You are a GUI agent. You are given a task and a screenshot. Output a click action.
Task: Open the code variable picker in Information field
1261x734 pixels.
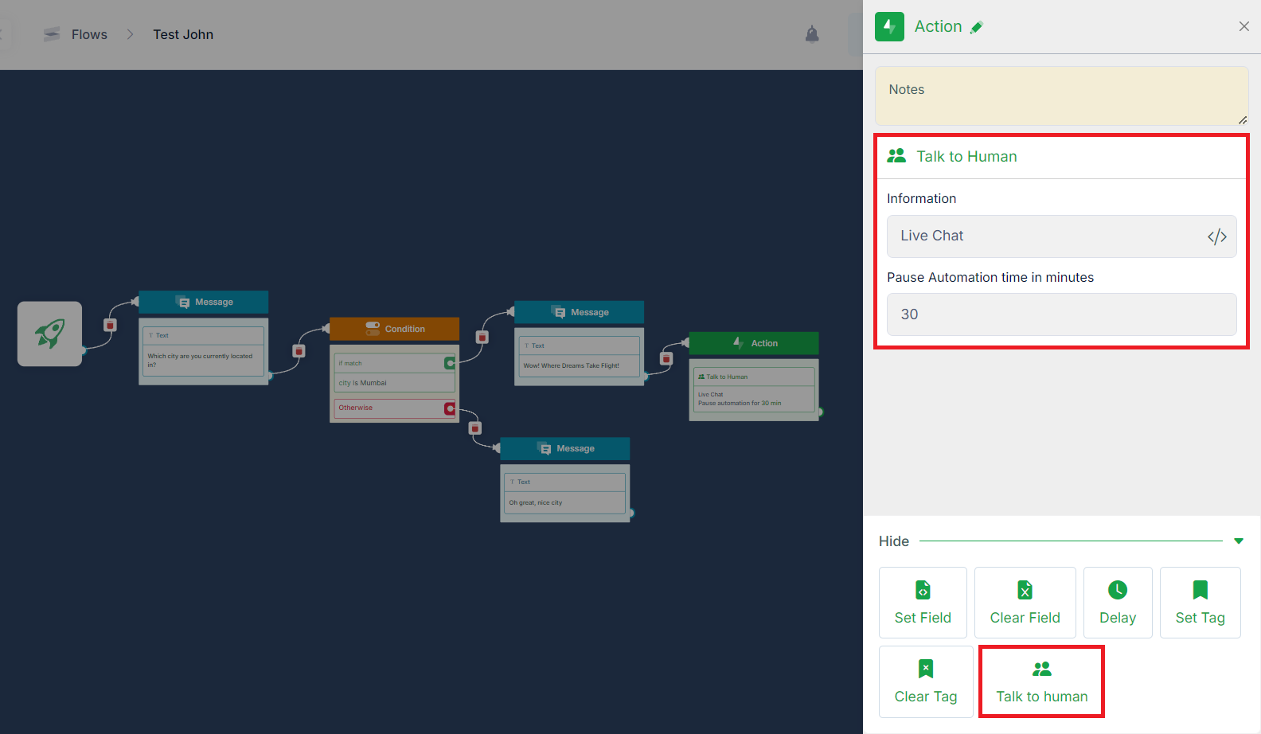tap(1217, 236)
